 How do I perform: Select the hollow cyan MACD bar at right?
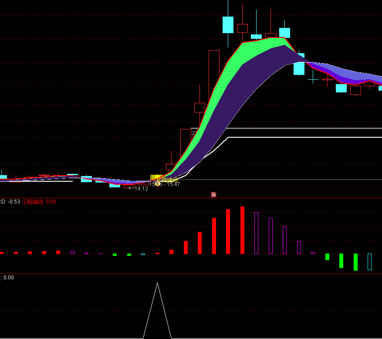pos(369,262)
